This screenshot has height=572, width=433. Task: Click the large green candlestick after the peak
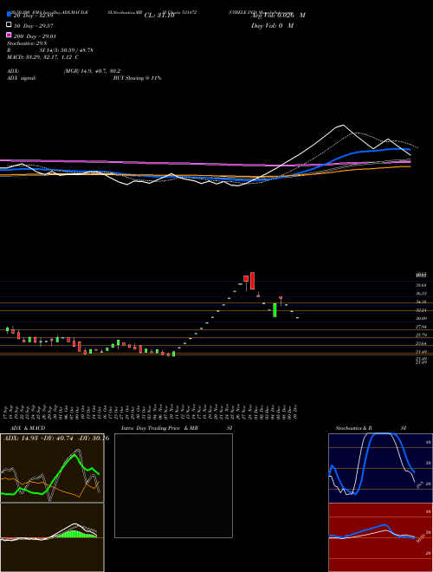pyautogui.click(x=275, y=310)
